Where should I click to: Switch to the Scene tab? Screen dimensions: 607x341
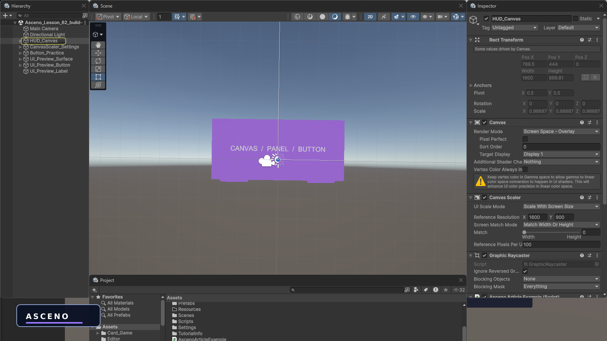click(103, 6)
